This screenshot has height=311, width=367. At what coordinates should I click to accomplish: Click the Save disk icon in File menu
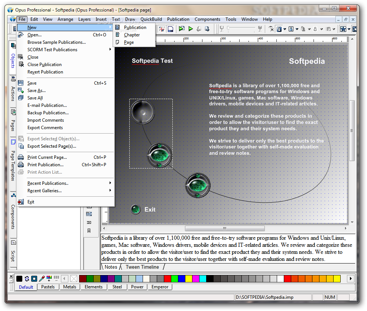pos(21,83)
